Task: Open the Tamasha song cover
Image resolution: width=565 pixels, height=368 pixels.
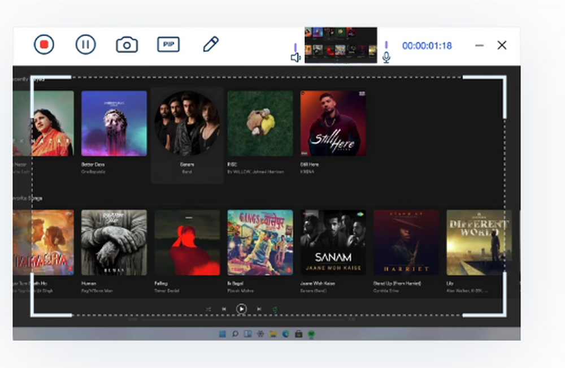Action: click(x=44, y=243)
